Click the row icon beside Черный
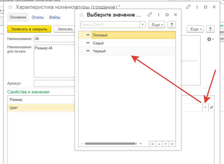This screenshot has height=164, width=224. point(88,51)
